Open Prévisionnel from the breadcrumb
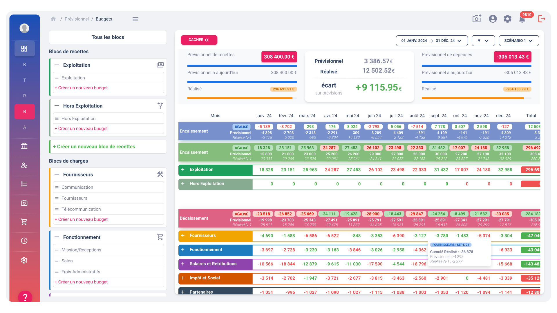 pos(77,19)
